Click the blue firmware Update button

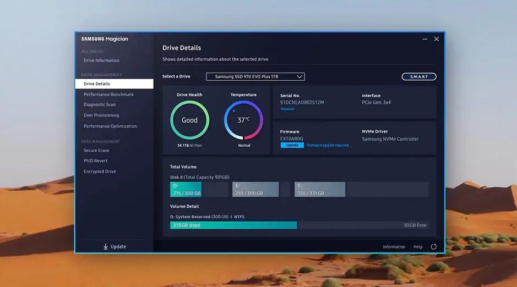pyautogui.click(x=292, y=145)
